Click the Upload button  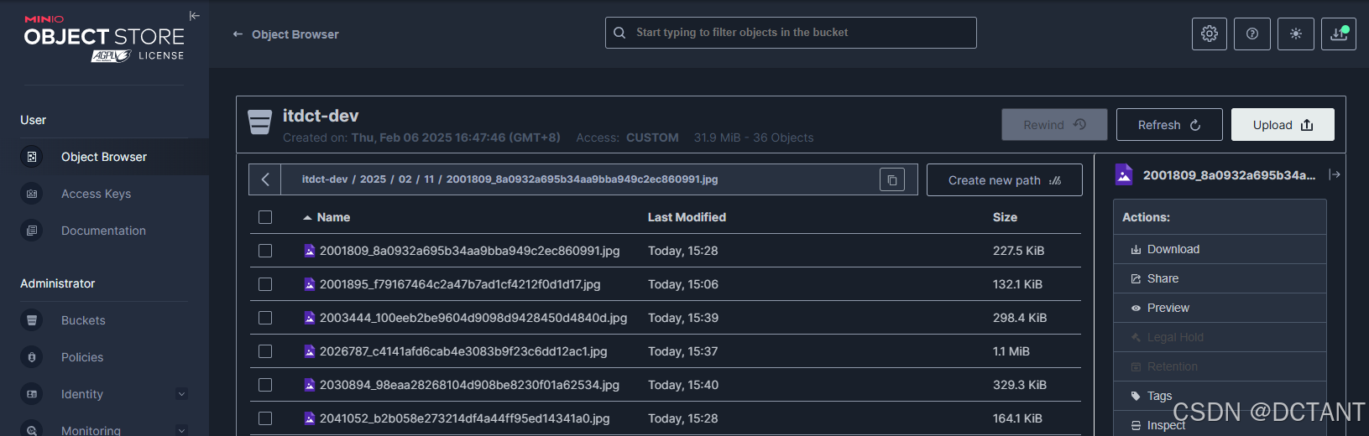click(1283, 125)
